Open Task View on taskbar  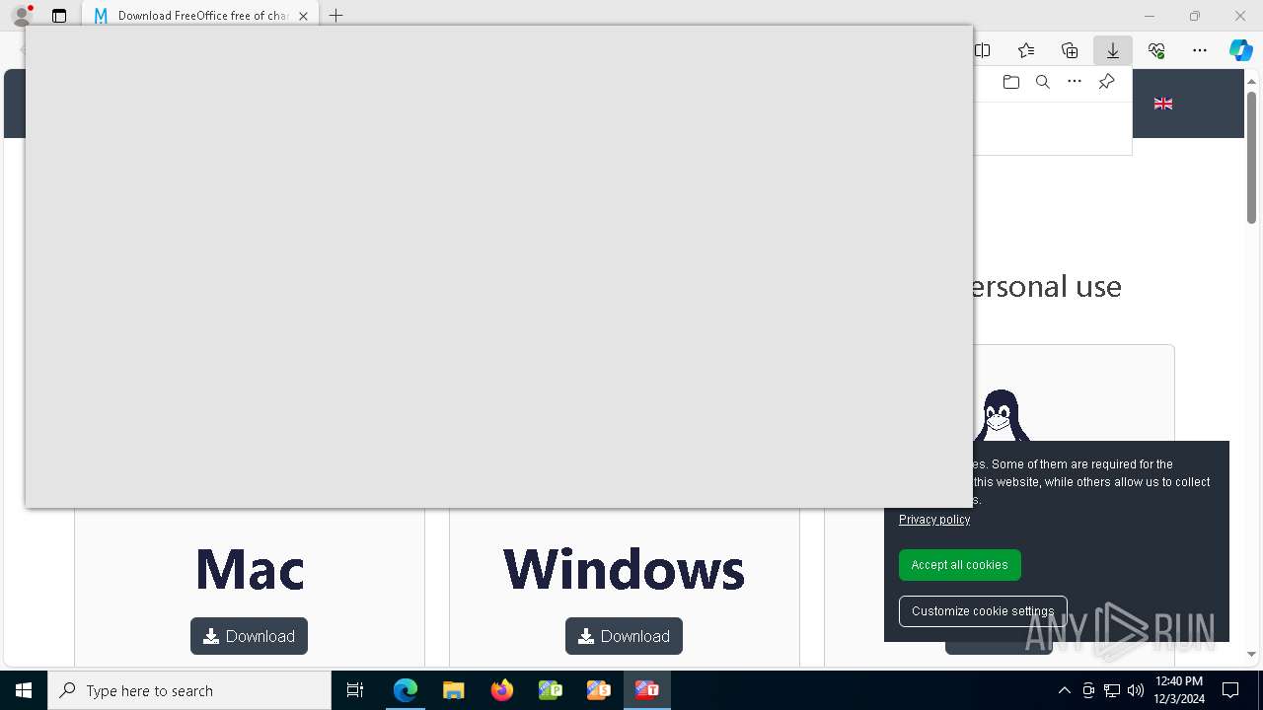[x=355, y=690]
